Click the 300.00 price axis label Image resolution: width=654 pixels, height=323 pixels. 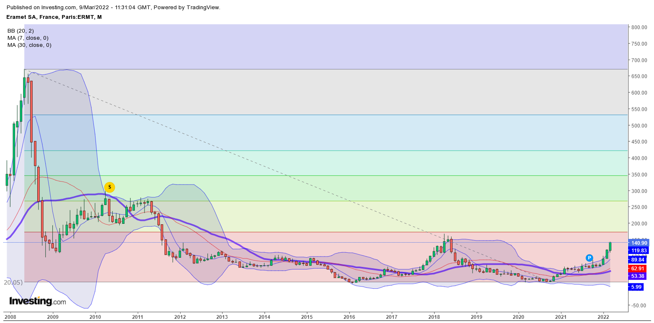(x=639, y=191)
